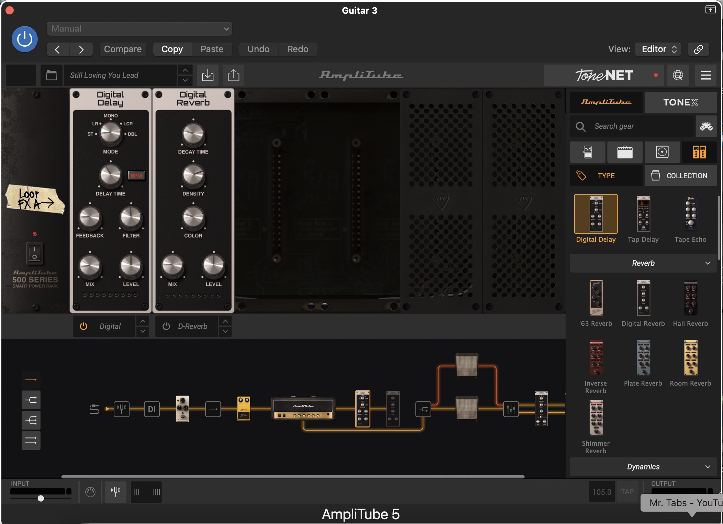
Task: Click the save preset download icon
Action: (208, 75)
